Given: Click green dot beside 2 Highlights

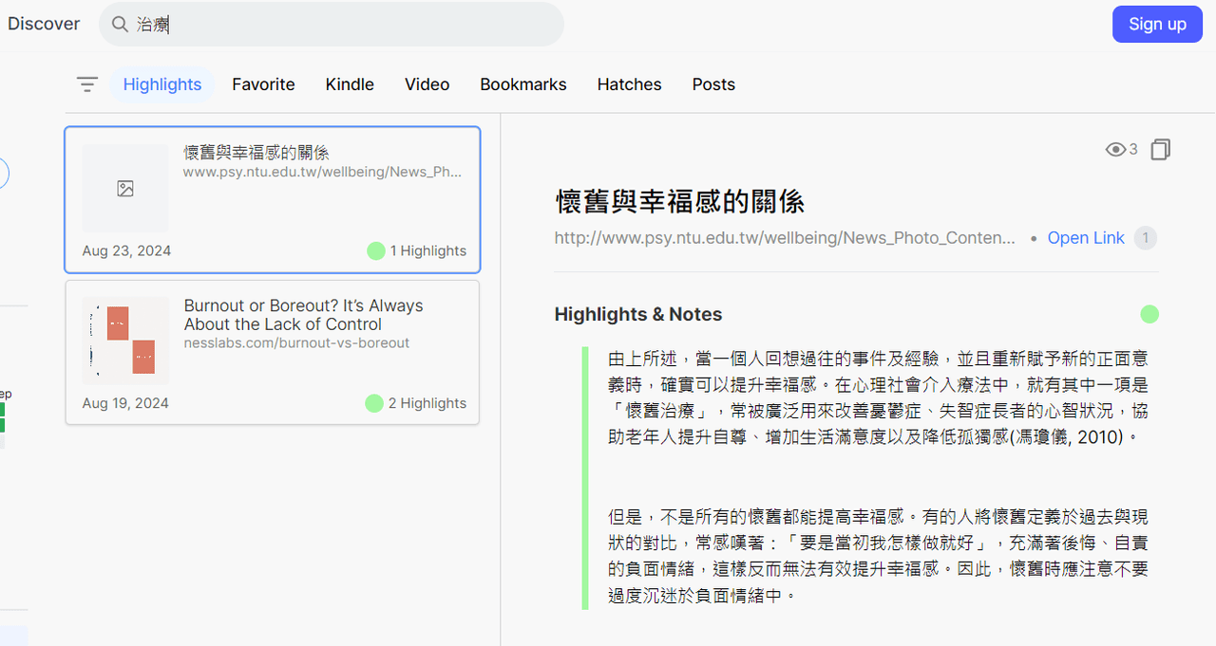Looking at the screenshot, I should coord(374,403).
